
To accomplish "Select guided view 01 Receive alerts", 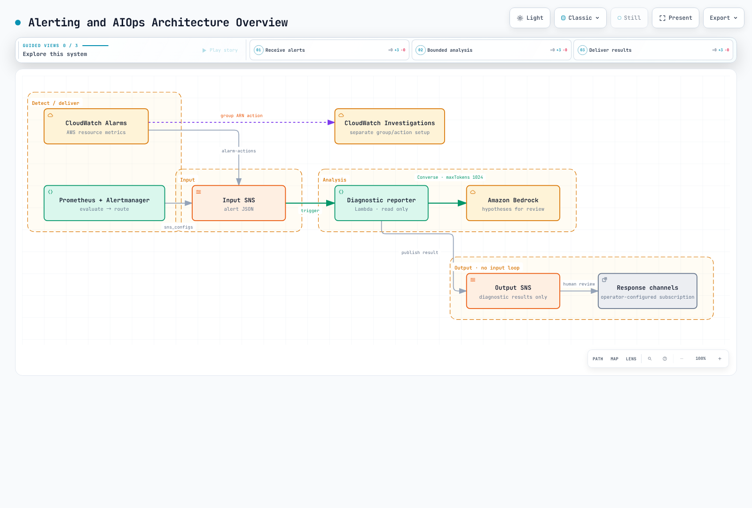I will (x=329, y=50).
